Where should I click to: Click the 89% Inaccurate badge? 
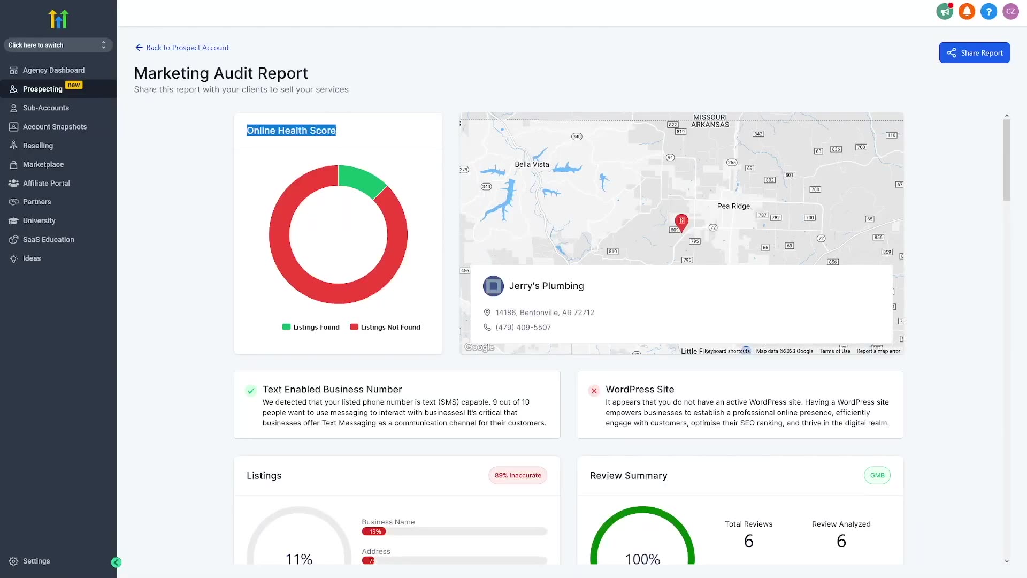(518, 475)
